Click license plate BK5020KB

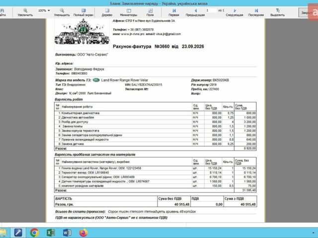pyautogui.click(x=221, y=80)
